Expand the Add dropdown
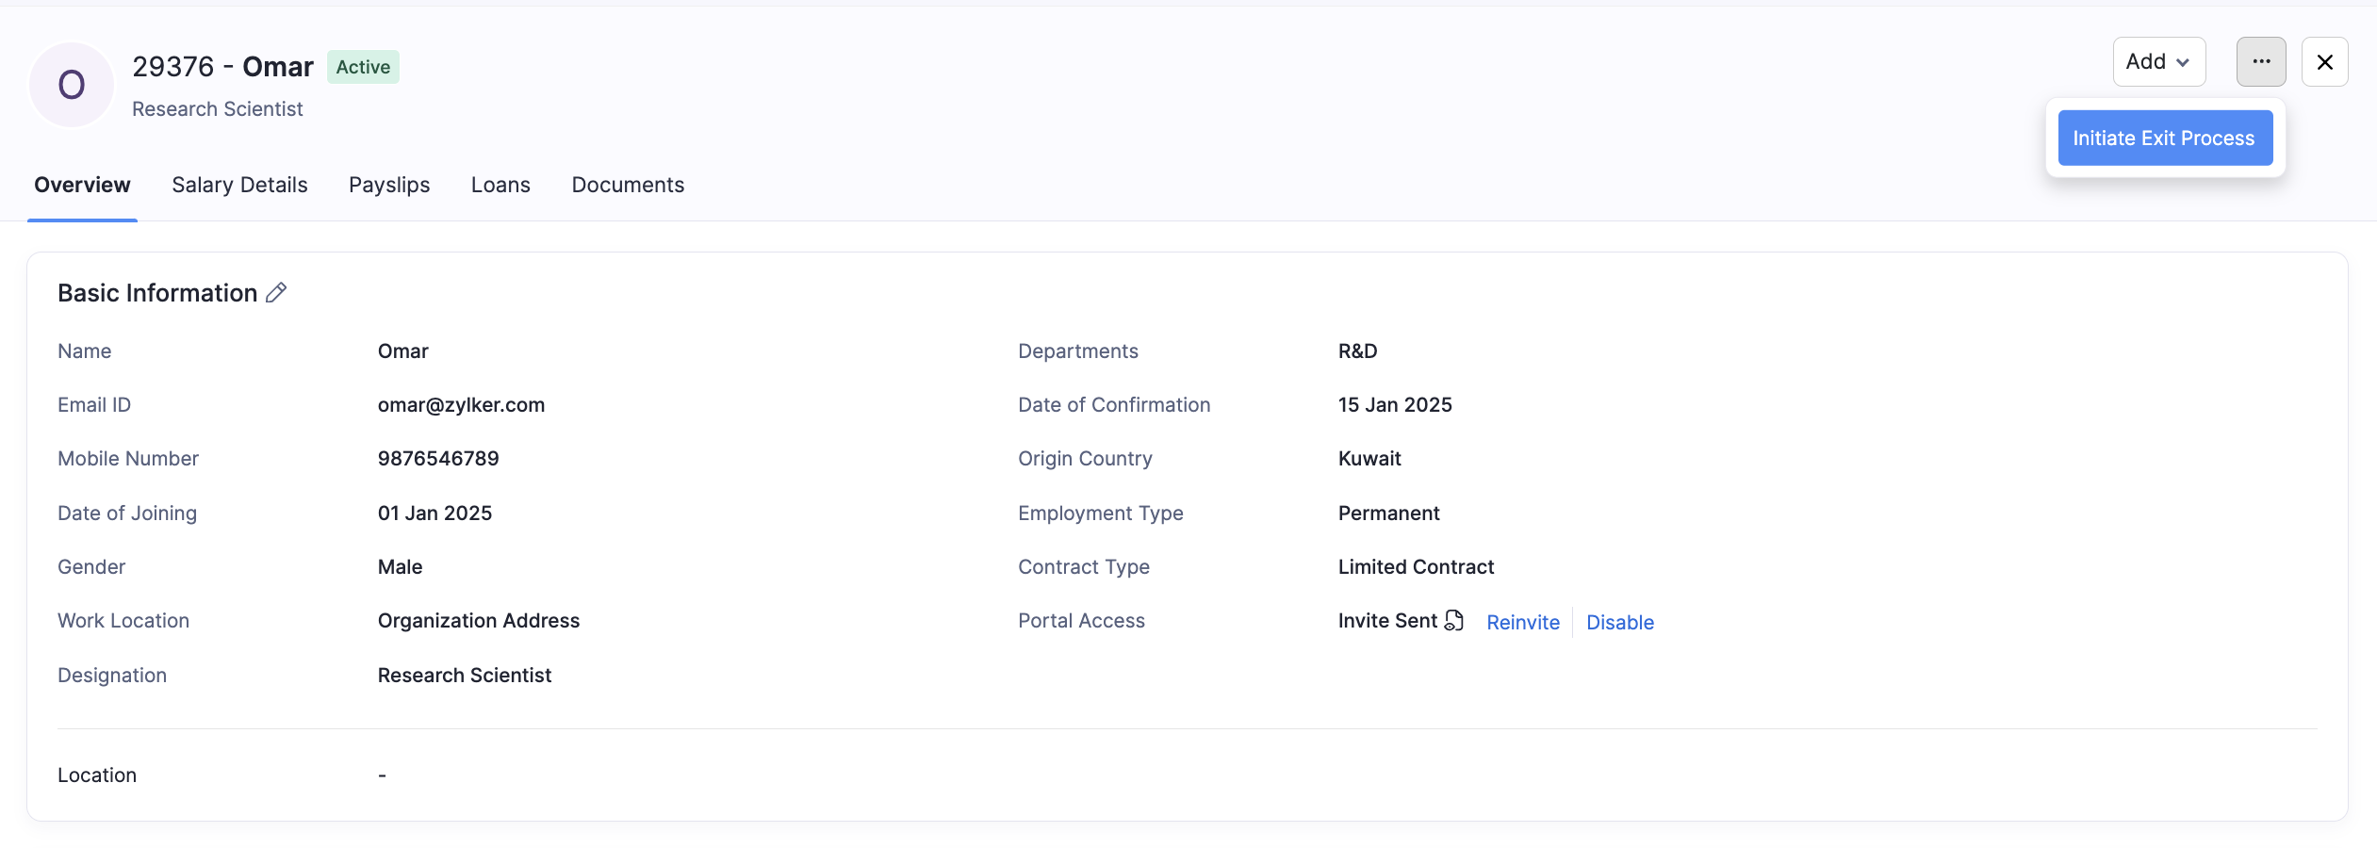The width and height of the screenshot is (2377, 848). [2158, 62]
